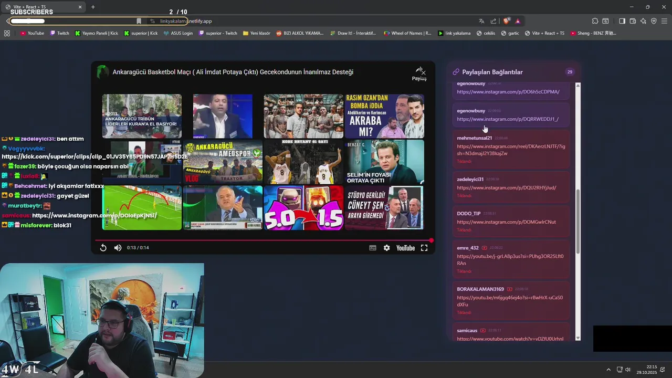
Task: Click the chain-link icon beside Paylaşılan Bağlantılar
Action: point(456,72)
